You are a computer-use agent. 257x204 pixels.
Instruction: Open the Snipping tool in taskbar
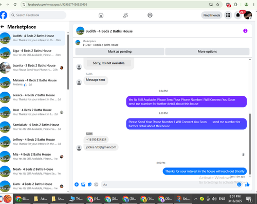point(183,199)
